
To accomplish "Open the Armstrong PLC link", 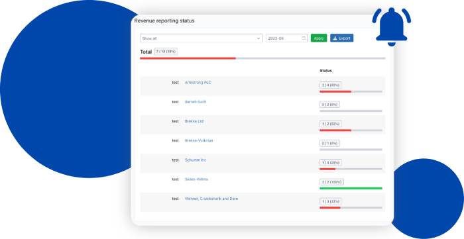I will [x=198, y=83].
